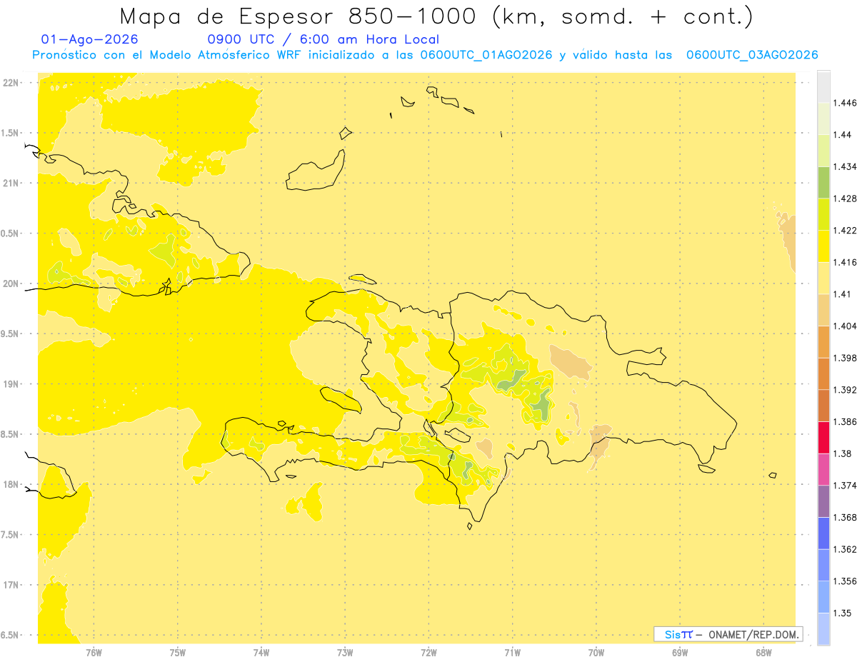Pick the red colorbar swatch between 1.38 and 1.386
Image resolution: width=857 pixels, height=662 pixels.
point(823,437)
